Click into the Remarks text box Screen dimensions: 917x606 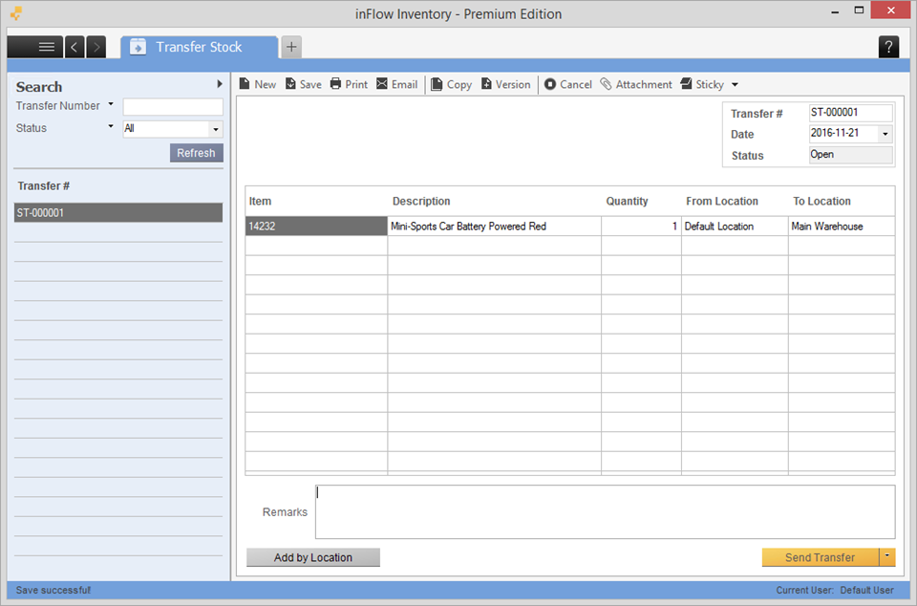pos(606,511)
